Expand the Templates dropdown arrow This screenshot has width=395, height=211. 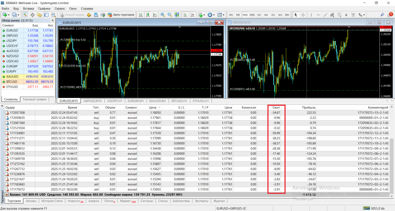click(x=224, y=15)
